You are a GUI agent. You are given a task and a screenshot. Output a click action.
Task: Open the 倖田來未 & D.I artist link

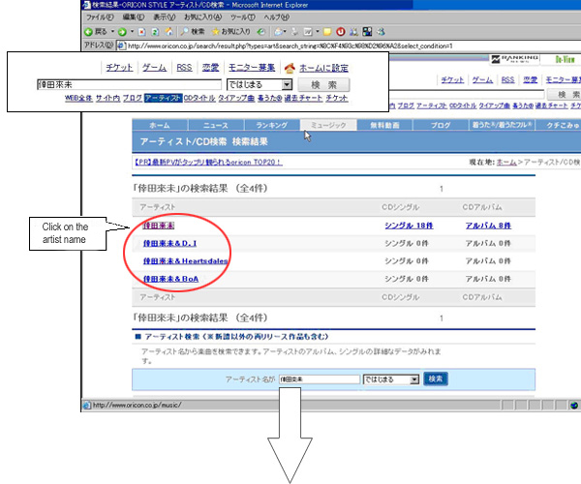click(169, 243)
